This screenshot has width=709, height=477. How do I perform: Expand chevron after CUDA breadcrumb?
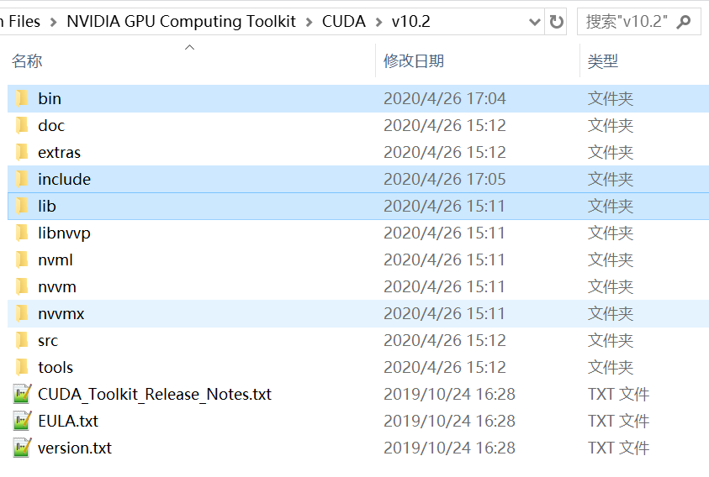click(379, 22)
